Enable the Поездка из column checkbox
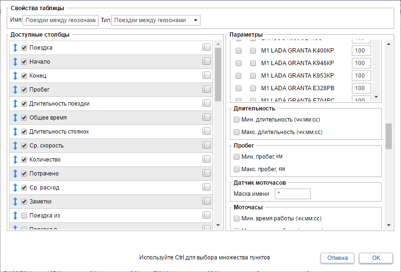Screen dimensions: 401x272 point(24,216)
